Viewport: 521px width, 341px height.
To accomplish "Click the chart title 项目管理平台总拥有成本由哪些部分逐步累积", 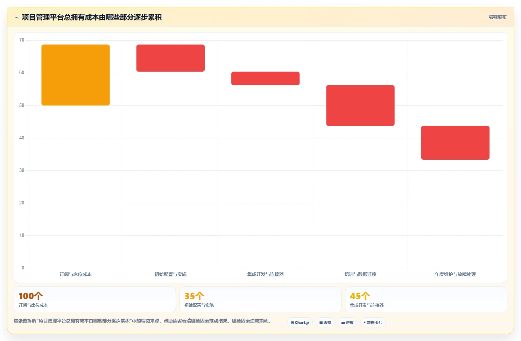I will [92, 17].
